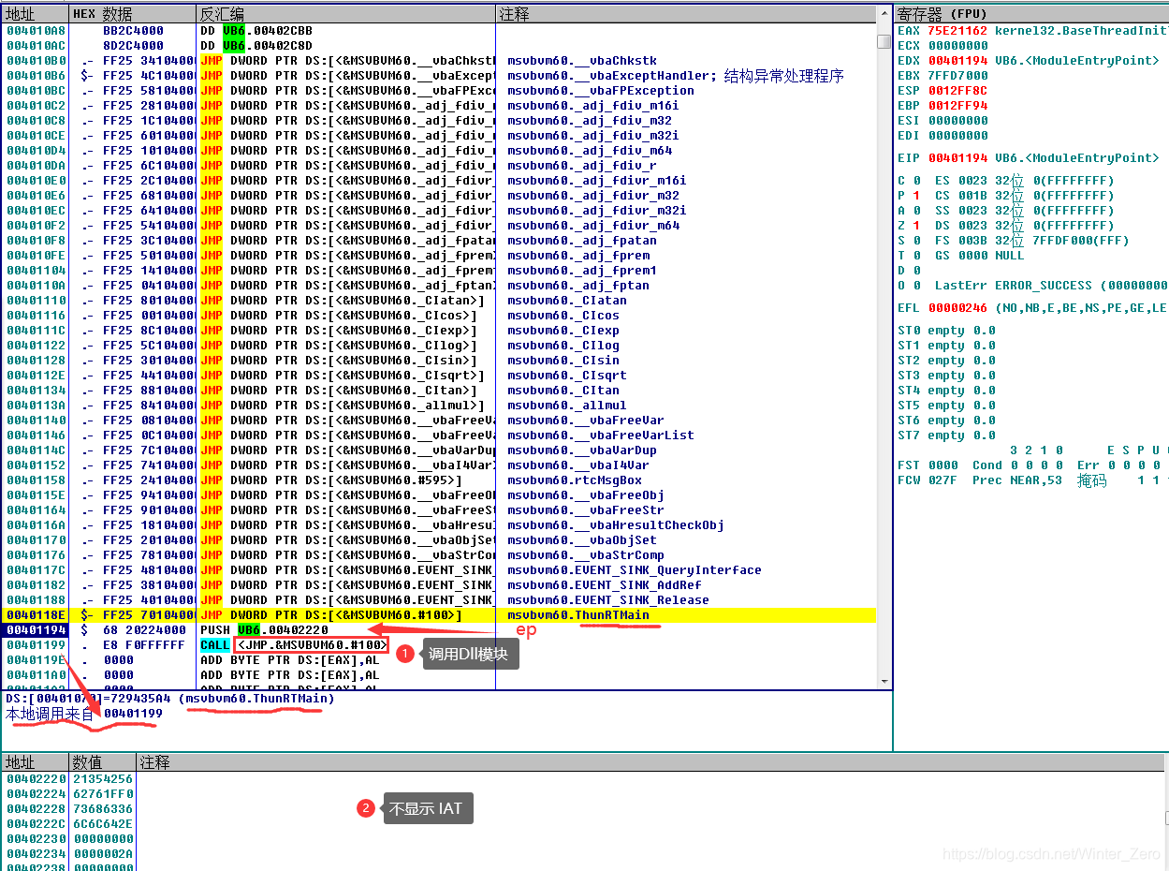Click the disassembly vertical scrollbar thumb
Screen dimensions: 1169x871
(884, 41)
